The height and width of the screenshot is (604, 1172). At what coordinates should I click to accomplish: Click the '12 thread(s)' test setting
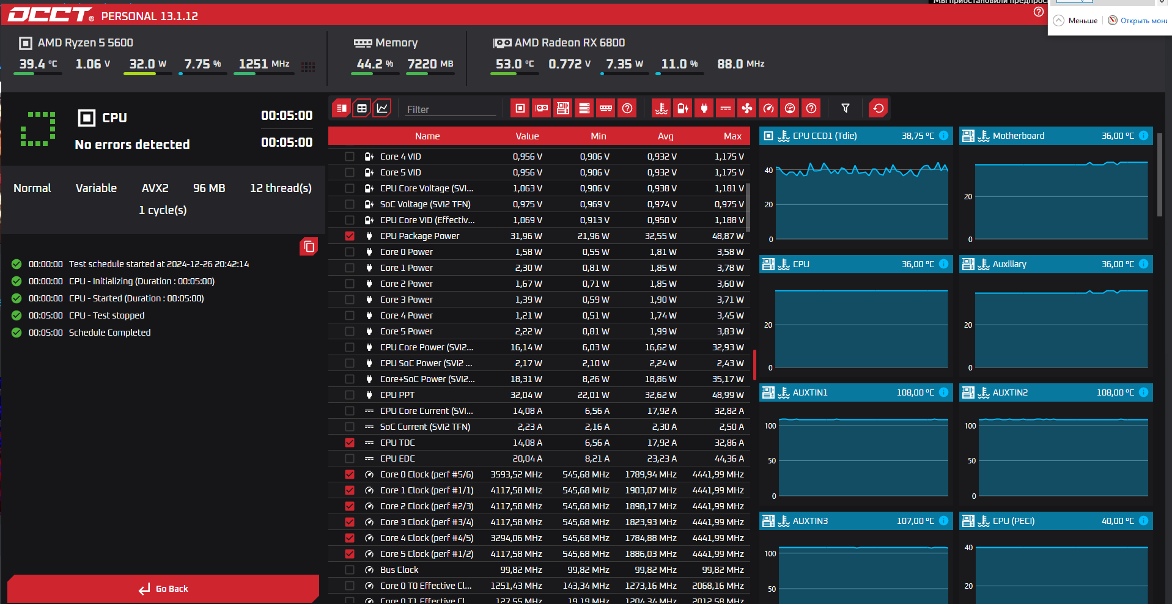tap(281, 188)
